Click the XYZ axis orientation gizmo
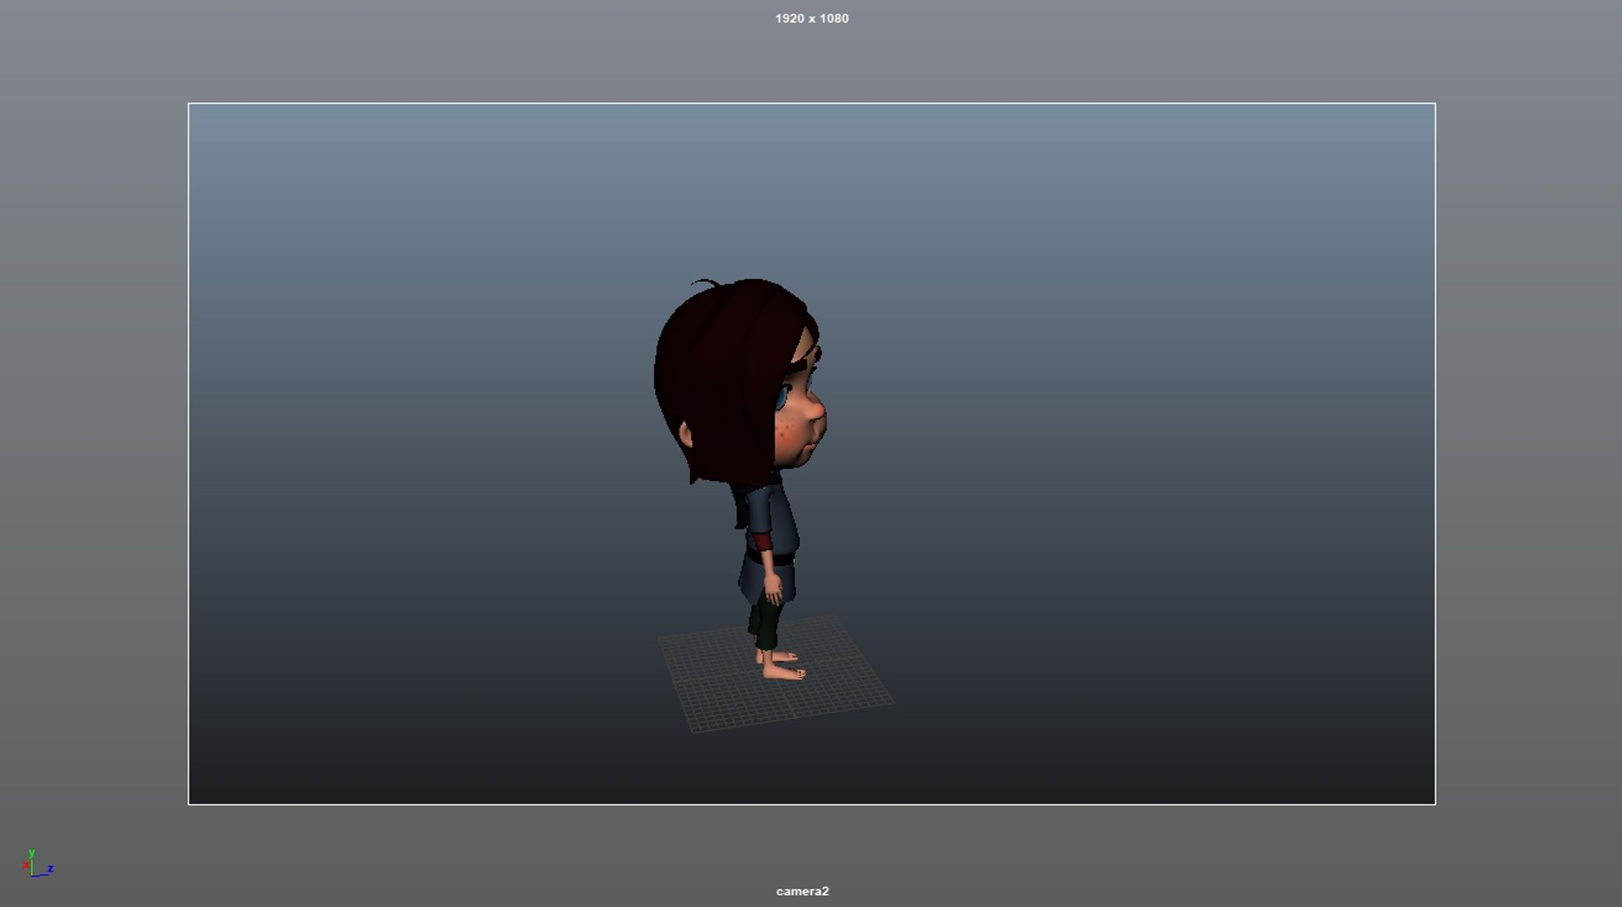 [x=36, y=865]
